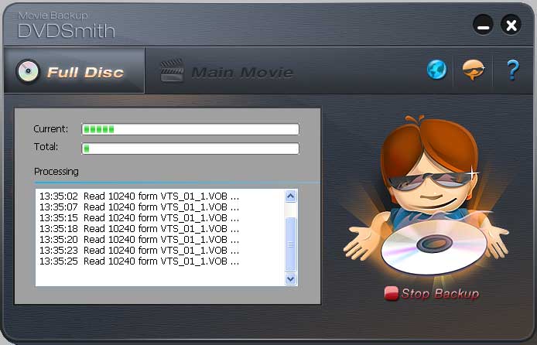Select the 13:35:23 log entry
The height and width of the screenshot is (345, 537).
139,251
